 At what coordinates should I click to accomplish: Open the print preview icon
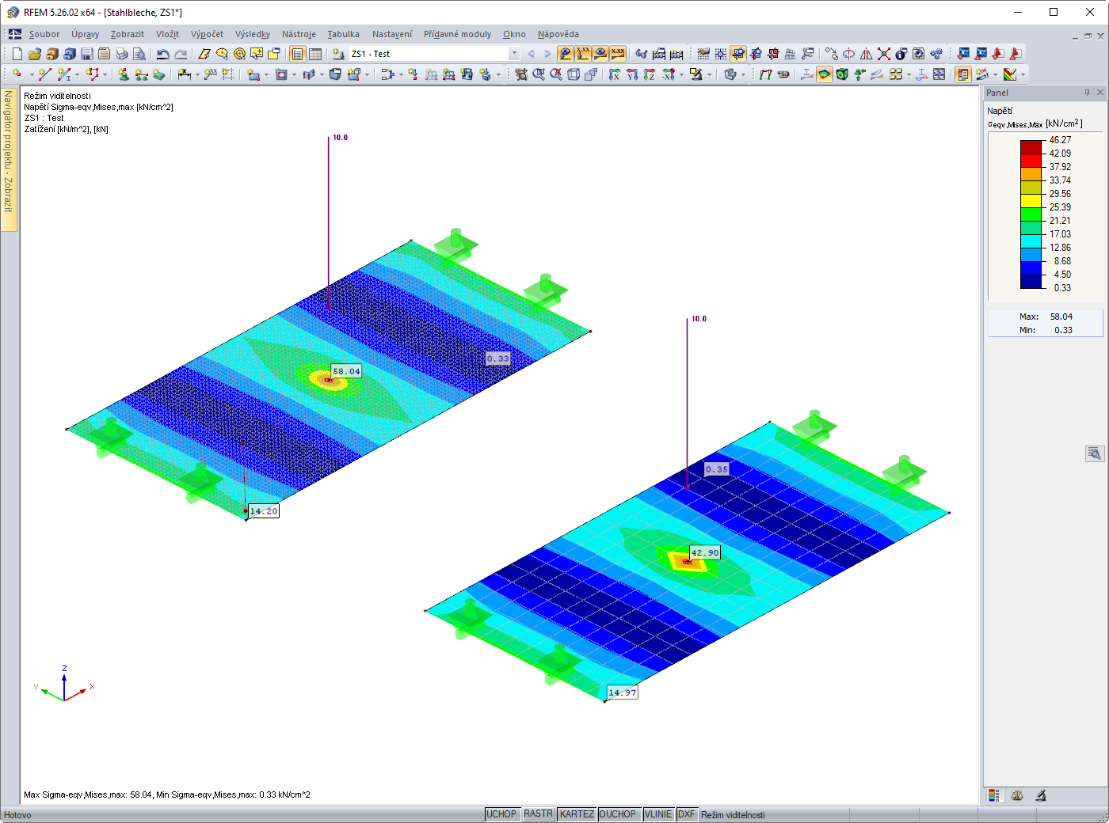click(x=139, y=54)
